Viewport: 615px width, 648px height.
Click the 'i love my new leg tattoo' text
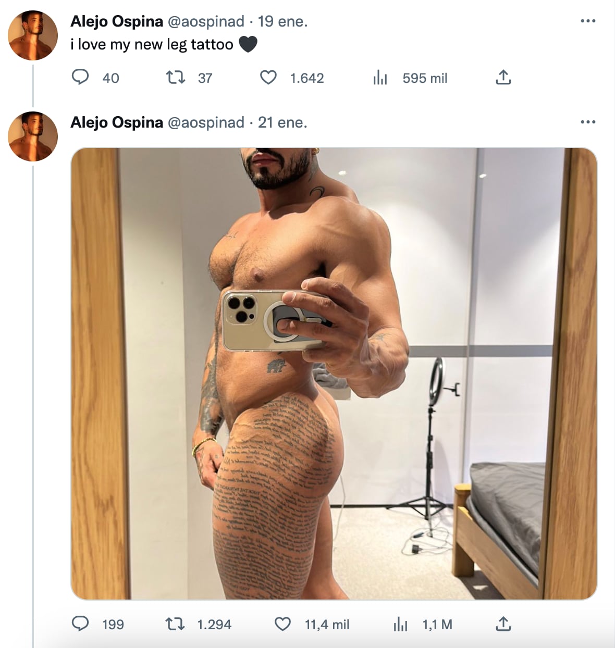(152, 45)
